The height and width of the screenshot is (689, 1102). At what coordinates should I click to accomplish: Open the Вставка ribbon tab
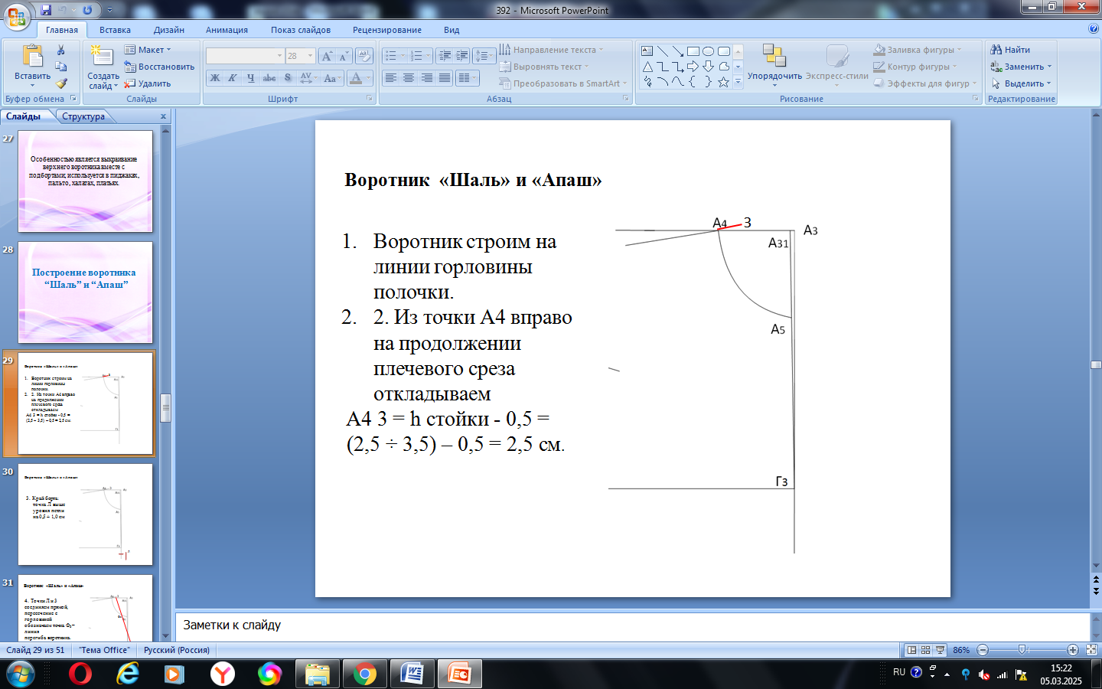(x=115, y=30)
